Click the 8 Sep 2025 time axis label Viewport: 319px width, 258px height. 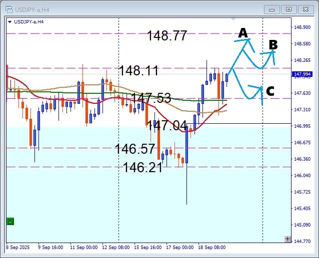coord(18,248)
